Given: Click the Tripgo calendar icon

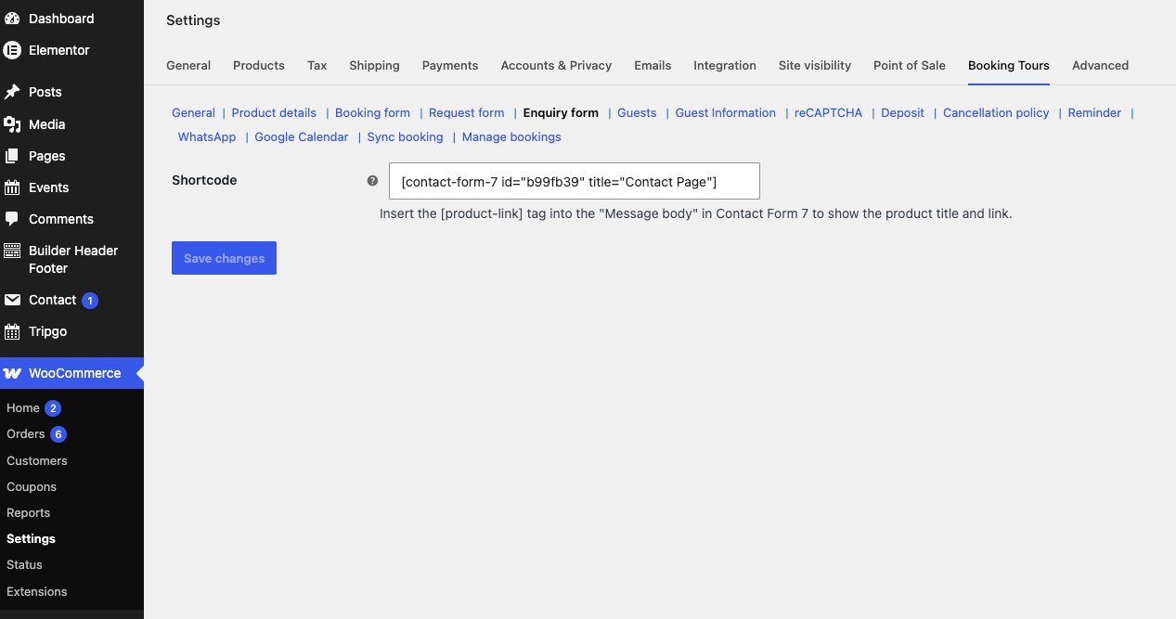Looking at the screenshot, I should pos(12,331).
